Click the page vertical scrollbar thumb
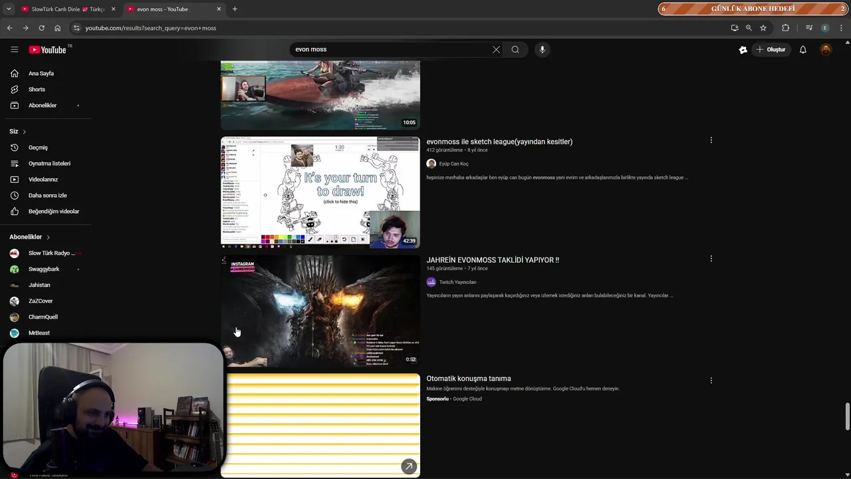Image resolution: width=851 pixels, height=479 pixels. pyautogui.click(x=847, y=416)
